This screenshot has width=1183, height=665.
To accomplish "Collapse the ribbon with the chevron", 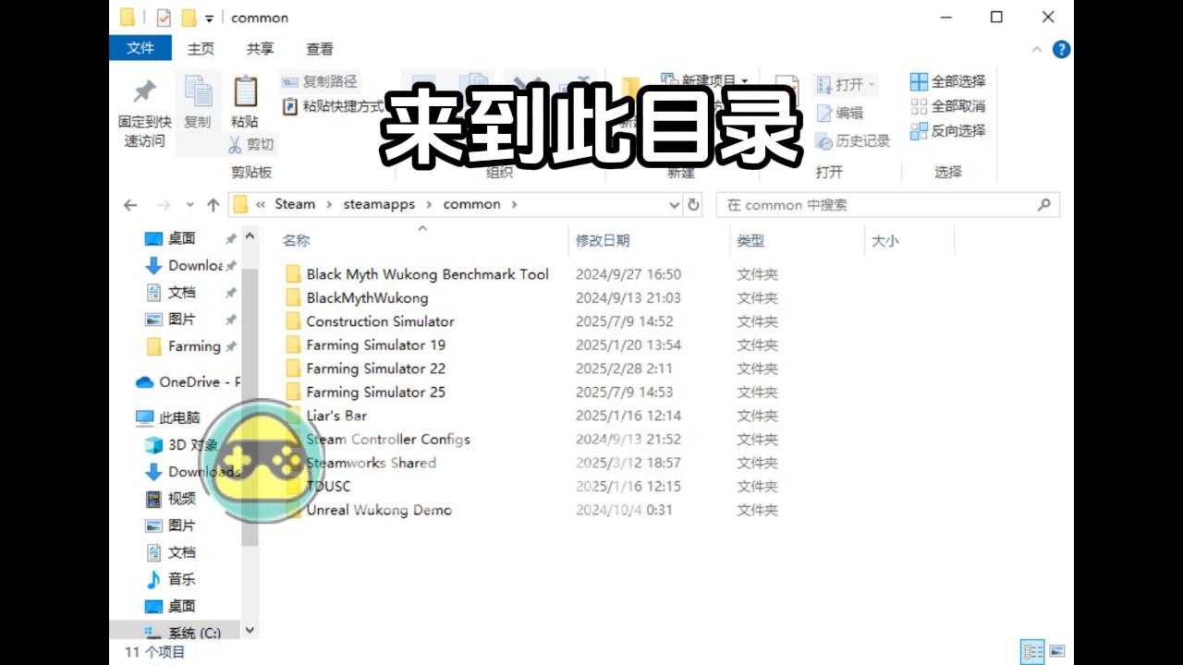I will (1036, 49).
